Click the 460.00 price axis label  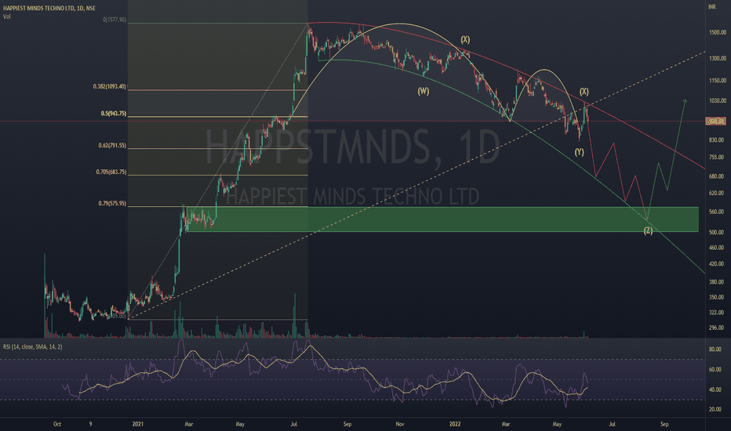point(718,248)
